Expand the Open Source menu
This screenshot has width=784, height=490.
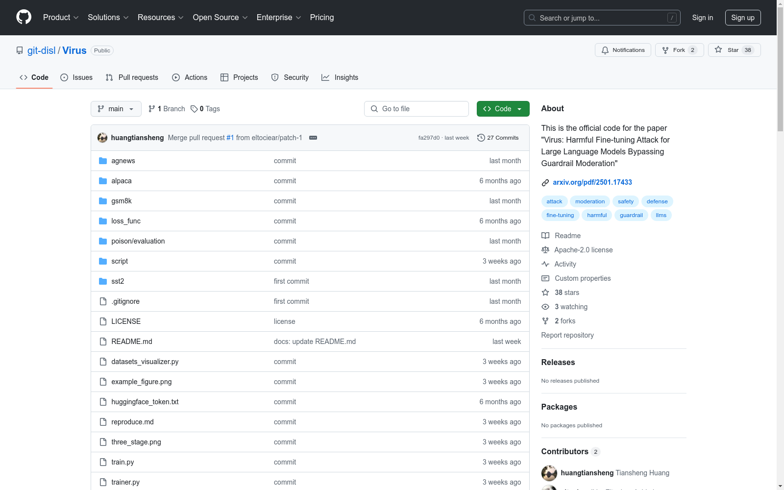(220, 17)
